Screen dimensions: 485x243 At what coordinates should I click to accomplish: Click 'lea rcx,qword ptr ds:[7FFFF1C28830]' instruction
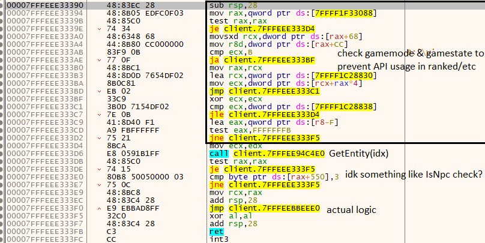(293, 76)
